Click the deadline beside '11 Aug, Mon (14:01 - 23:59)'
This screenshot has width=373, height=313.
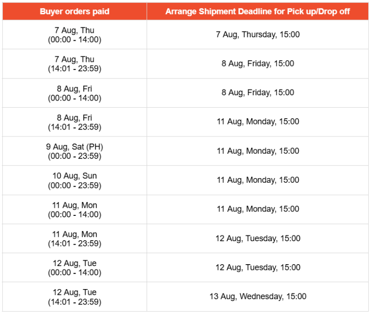point(257,239)
